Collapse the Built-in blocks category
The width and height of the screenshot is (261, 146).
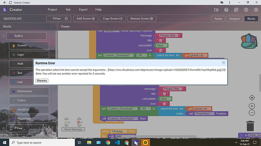pyautogui.click(x=3, y=36)
